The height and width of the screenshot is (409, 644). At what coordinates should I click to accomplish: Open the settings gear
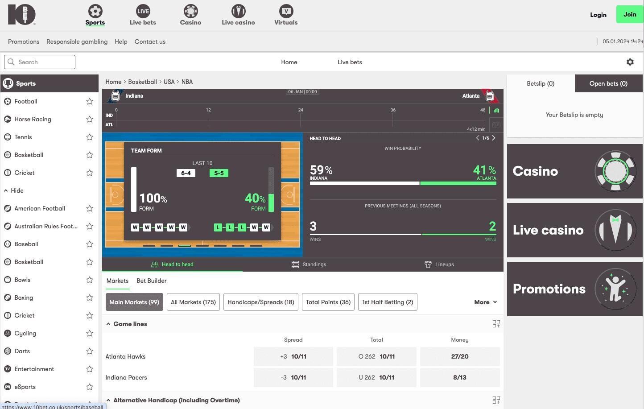(x=630, y=62)
